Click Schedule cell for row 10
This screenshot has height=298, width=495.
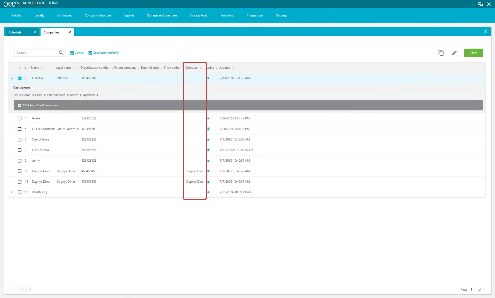click(195, 171)
